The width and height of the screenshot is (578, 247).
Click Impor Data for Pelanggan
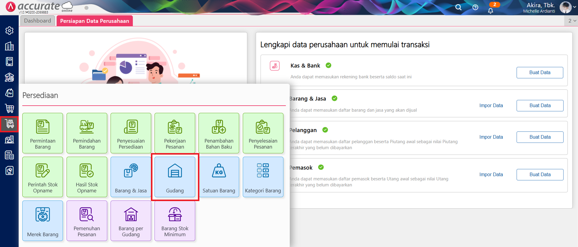pyautogui.click(x=491, y=137)
